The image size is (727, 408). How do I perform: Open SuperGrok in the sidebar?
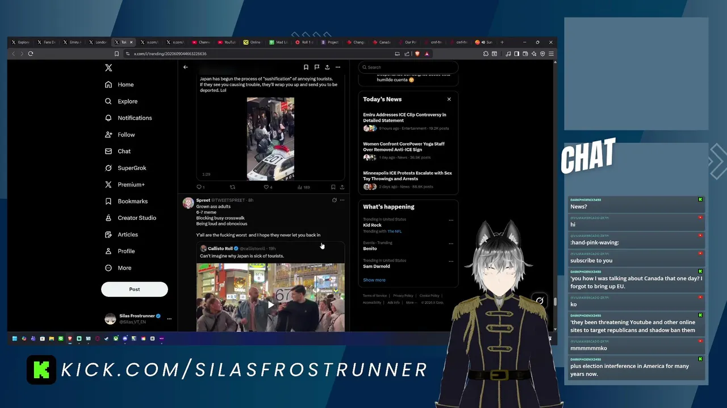tap(126, 168)
